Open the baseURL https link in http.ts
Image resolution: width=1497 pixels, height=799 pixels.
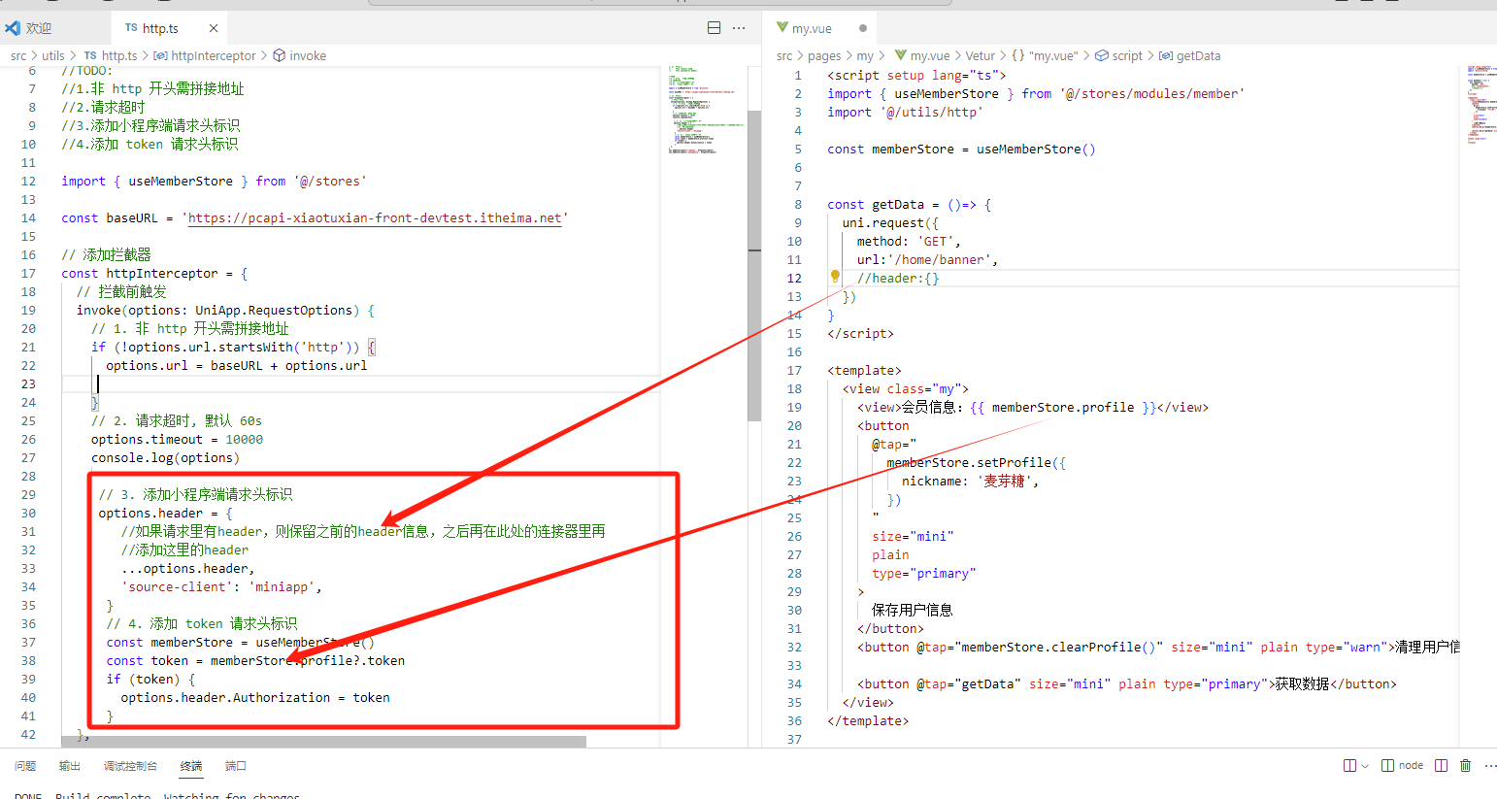click(375, 217)
